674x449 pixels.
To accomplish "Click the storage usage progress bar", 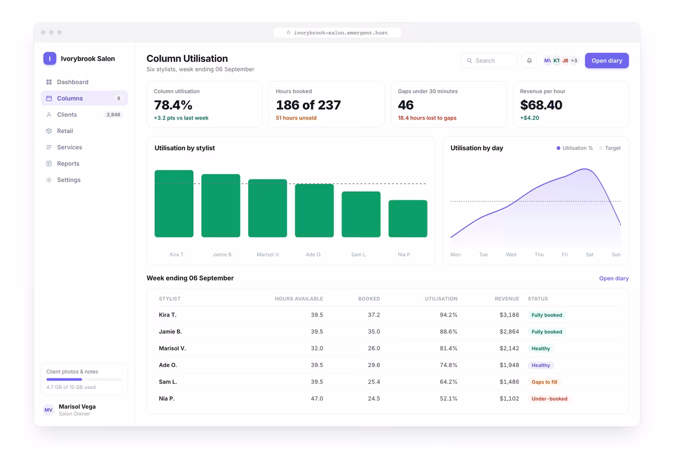I will [84, 379].
